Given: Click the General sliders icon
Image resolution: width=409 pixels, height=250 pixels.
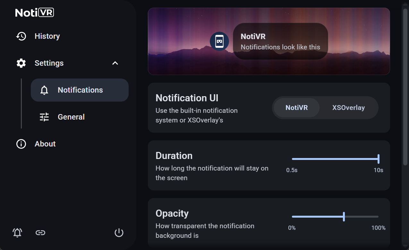Looking at the screenshot, I should point(44,117).
